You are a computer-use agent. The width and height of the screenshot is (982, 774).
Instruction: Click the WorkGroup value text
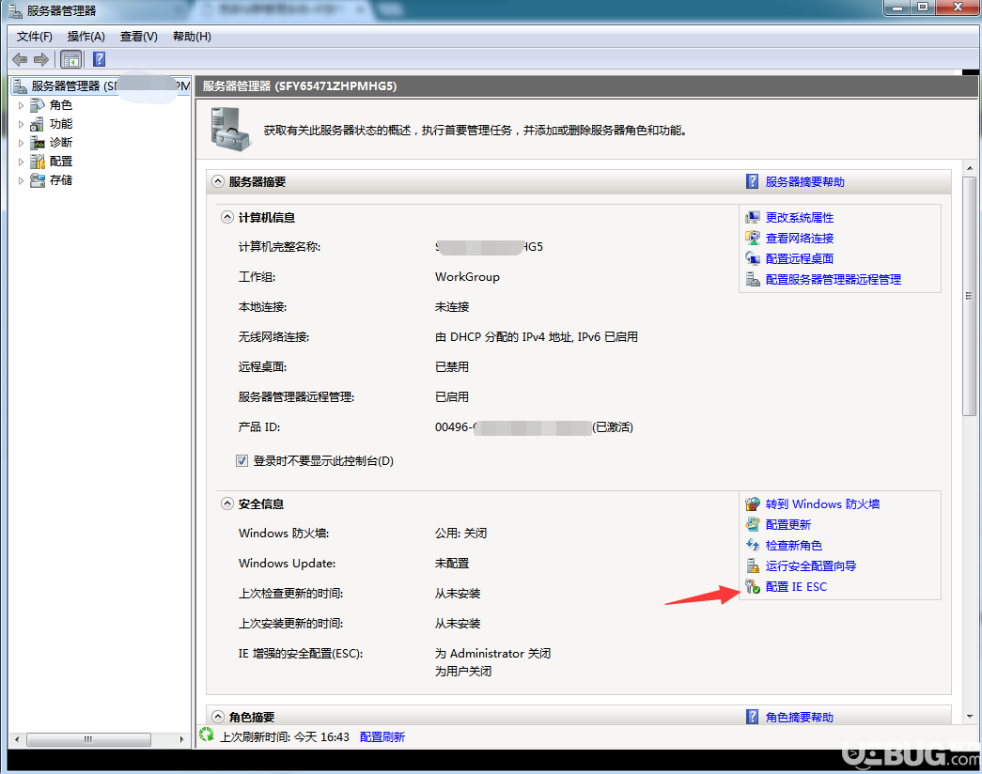point(467,277)
